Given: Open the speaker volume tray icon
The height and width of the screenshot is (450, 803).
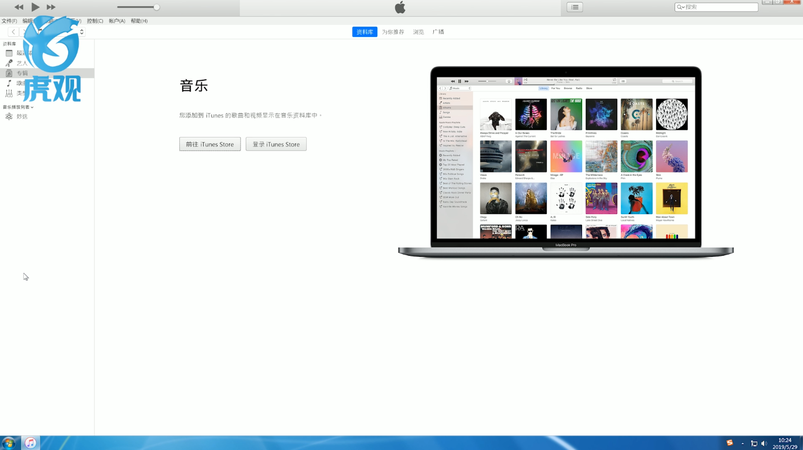Looking at the screenshot, I should pos(764,444).
